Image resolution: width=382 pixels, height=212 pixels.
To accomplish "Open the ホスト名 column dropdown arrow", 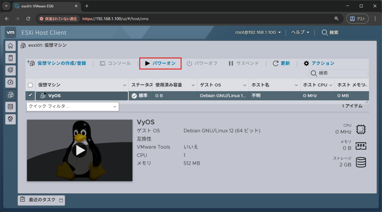I will coord(296,85).
